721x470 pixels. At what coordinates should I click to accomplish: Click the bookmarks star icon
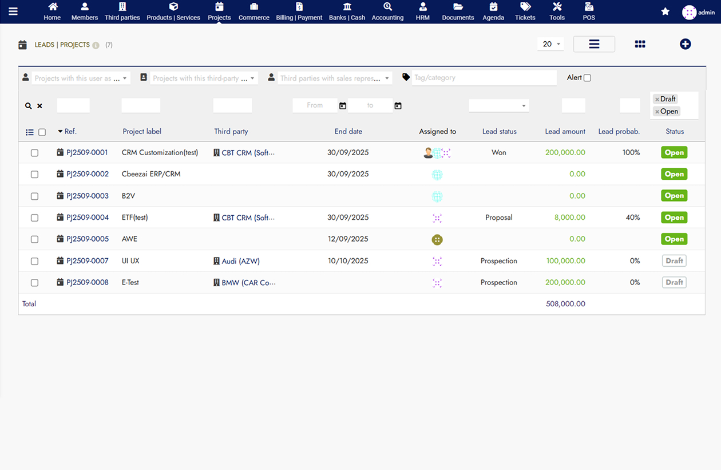pyautogui.click(x=665, y=11)
